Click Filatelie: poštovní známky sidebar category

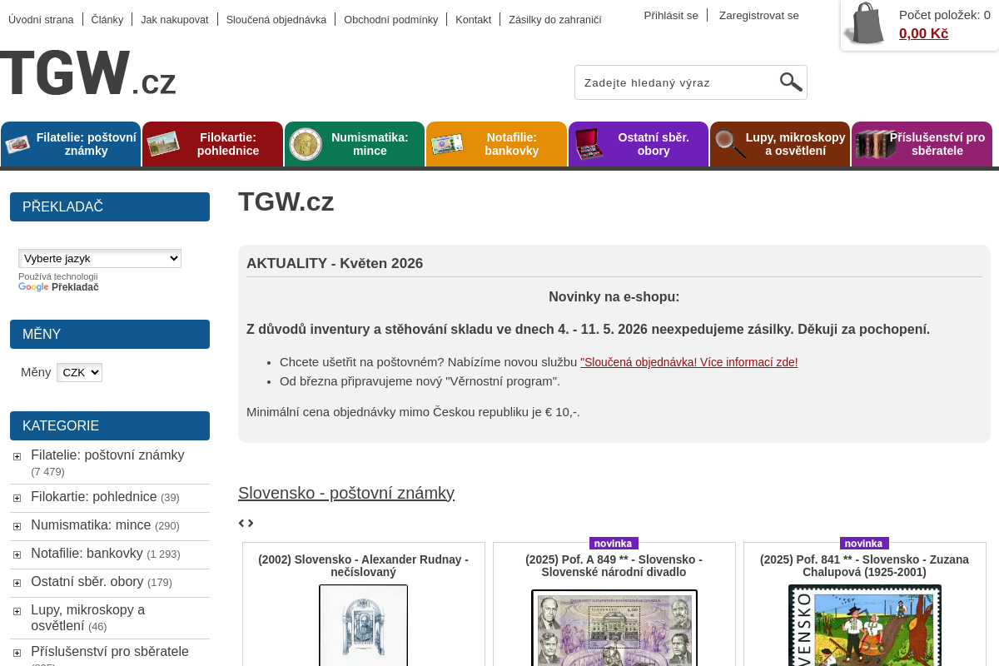(107, 455)
